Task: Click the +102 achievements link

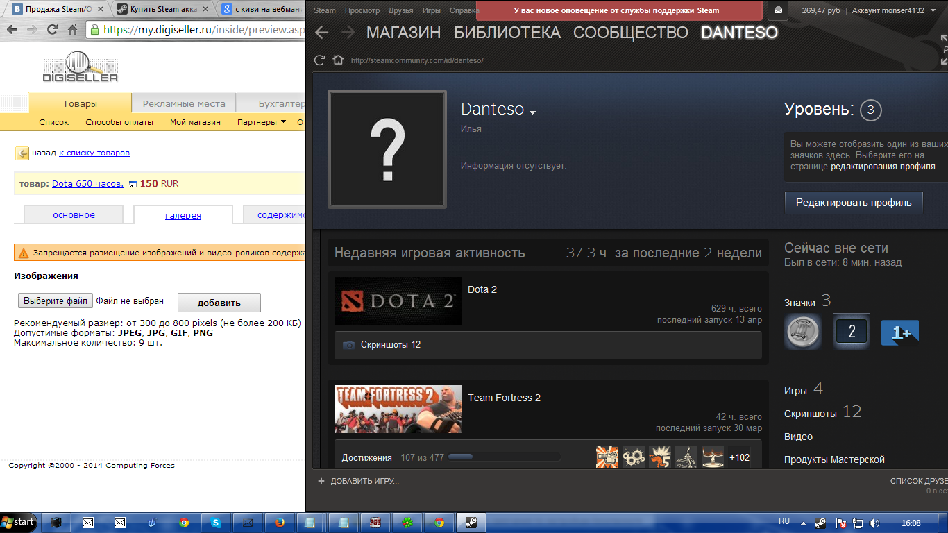Action: [x=739, y=457]
